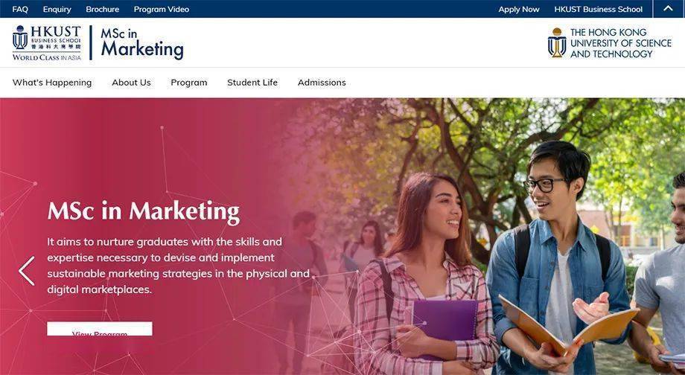Open the Student Life menu
The image size is (685, 375).
[252, 83]
